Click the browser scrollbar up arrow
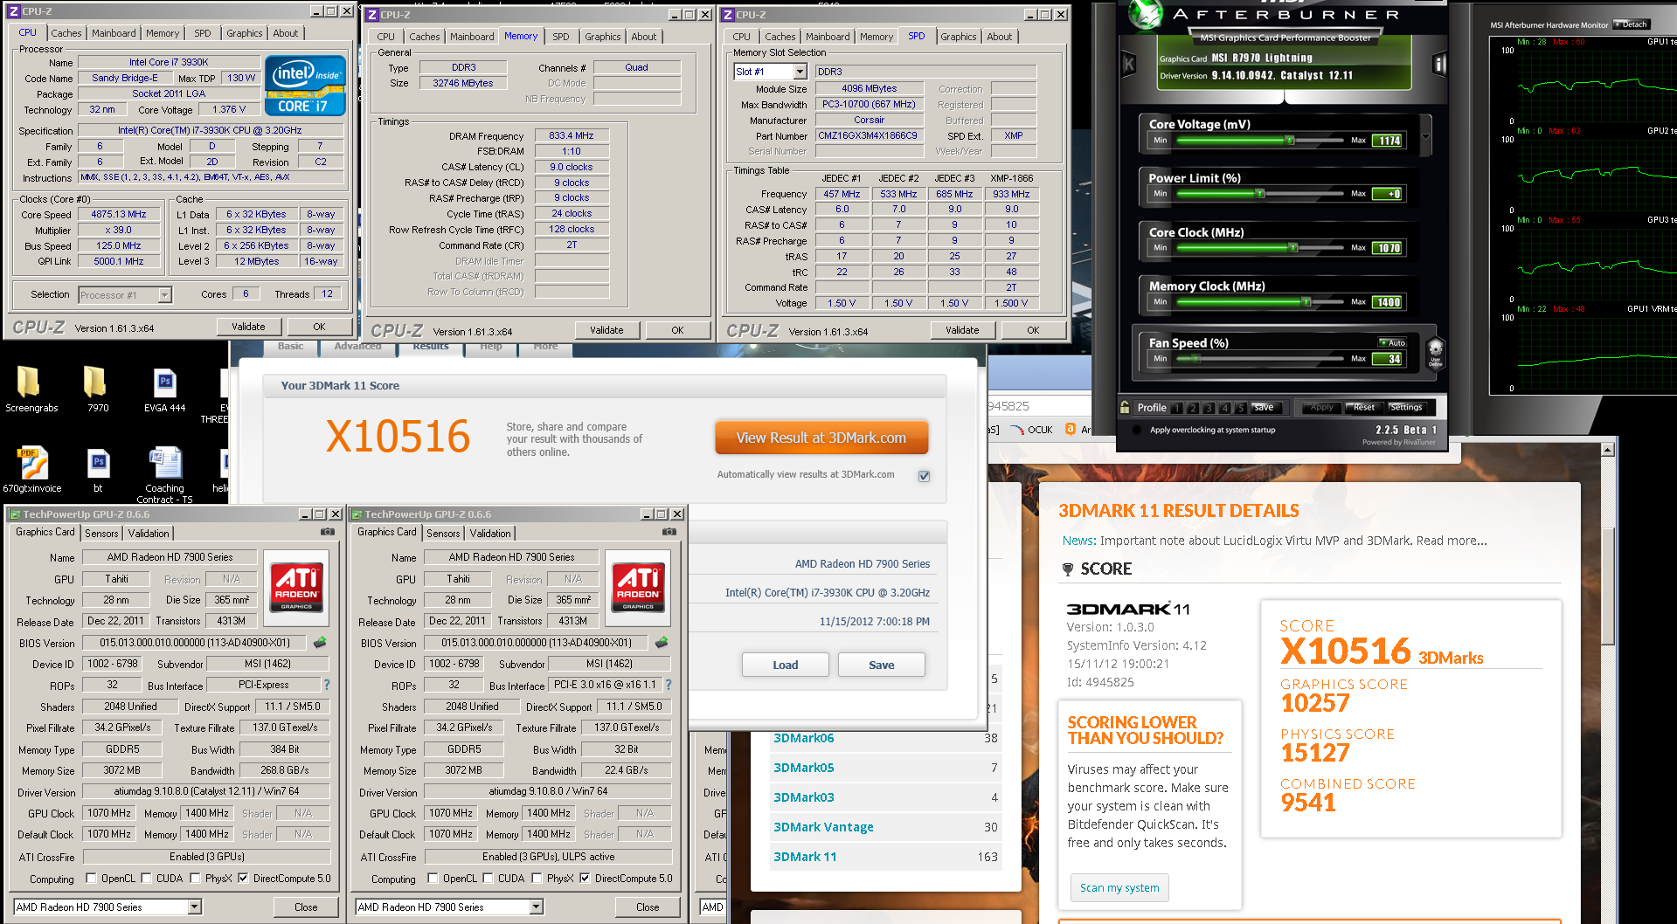 1607,450
